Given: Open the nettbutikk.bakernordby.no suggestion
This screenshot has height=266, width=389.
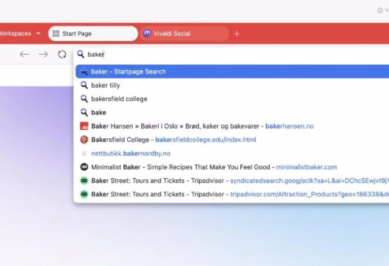Looking at the screenshot, I should tap(131, 153).
